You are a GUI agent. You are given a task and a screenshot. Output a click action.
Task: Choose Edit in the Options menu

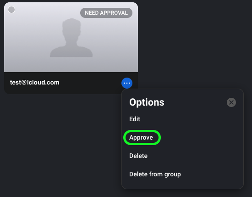coord(135,119)
